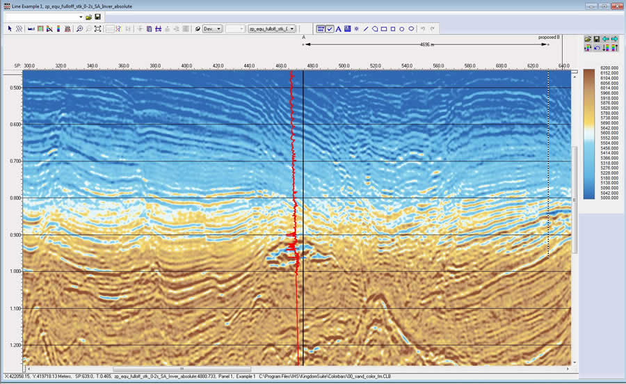Click the blue document toolbar icon
Image resolution: width=626 pixels, height=384 pixels.
(149, 29)
